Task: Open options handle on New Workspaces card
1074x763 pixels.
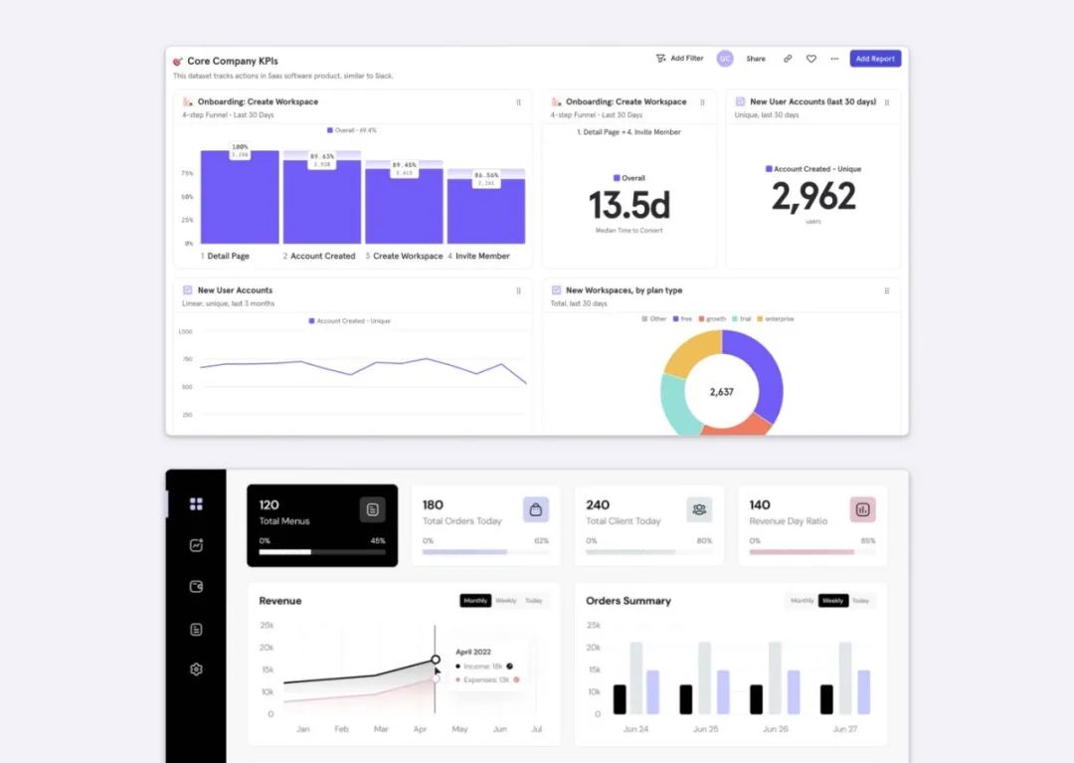Action: coord(887,291)
